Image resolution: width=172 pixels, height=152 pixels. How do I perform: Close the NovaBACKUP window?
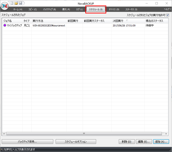click(167, 3)
